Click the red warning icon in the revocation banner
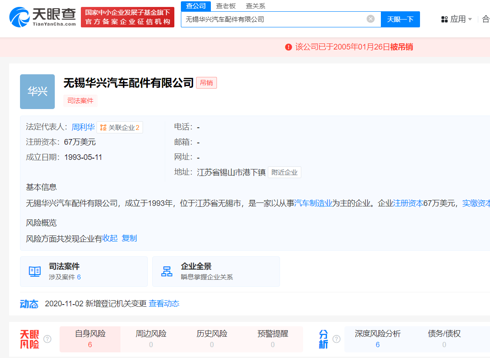This screenshot has width=490, height=358. click(288, 47)
